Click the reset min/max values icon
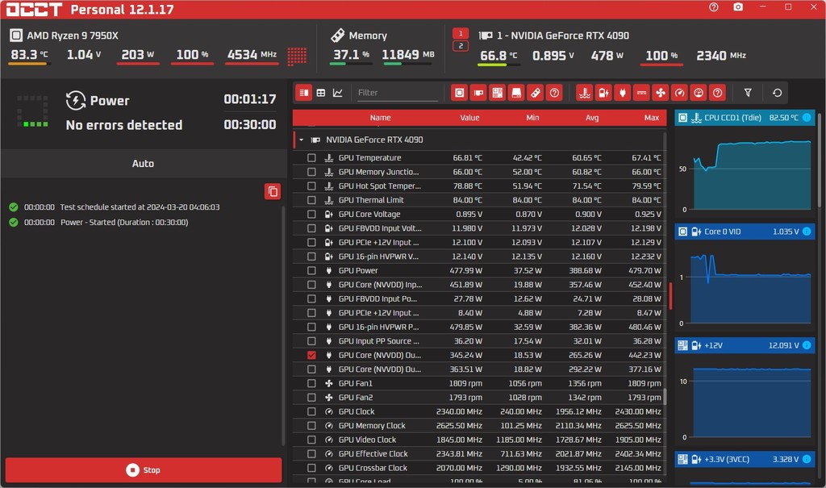826x488 pixels. point(777,93)
